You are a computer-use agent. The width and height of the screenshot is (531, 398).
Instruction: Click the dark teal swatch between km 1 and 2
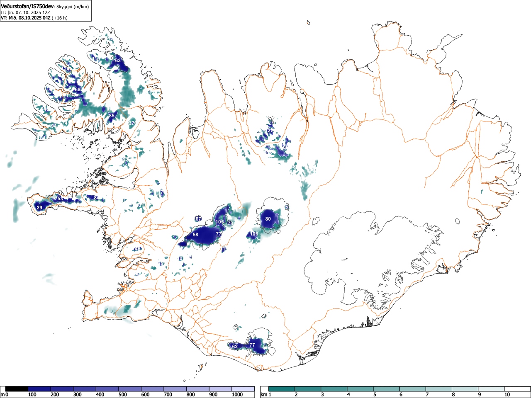click(282, 389)
